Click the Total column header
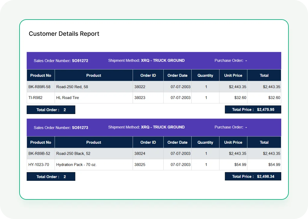 [x=264, y=75]
